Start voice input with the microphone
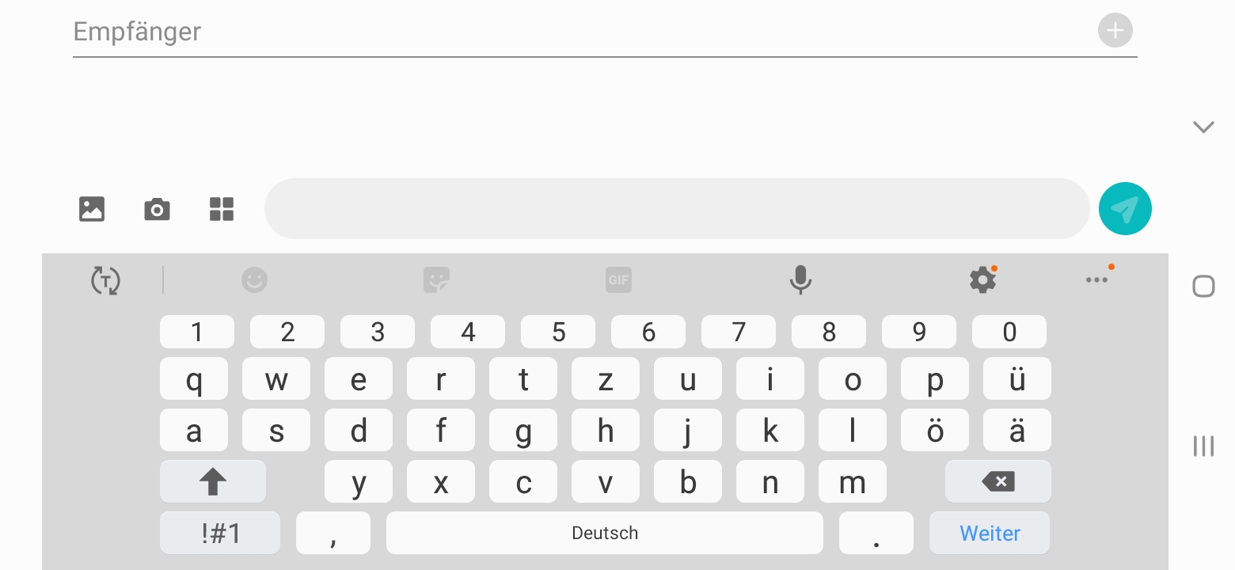The image size is (1235, 570). pyautogui.click(x=800, y=279)
